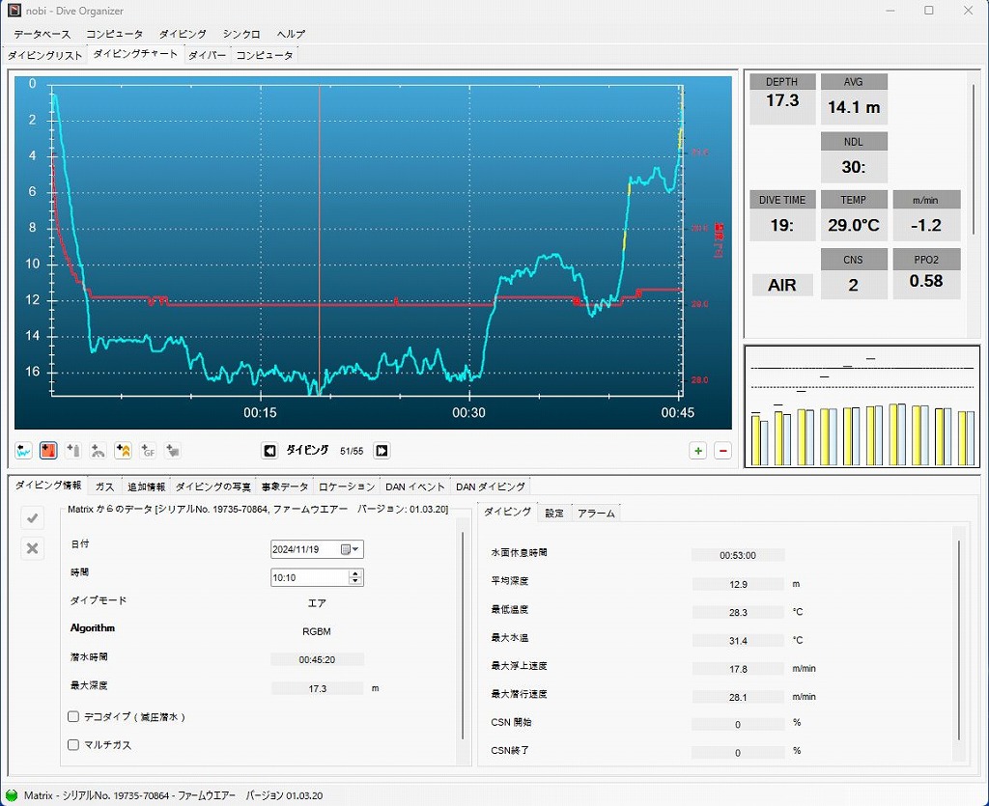
Task: Expand the 日付 date dropdown arrow
Action: click(355, 549)
